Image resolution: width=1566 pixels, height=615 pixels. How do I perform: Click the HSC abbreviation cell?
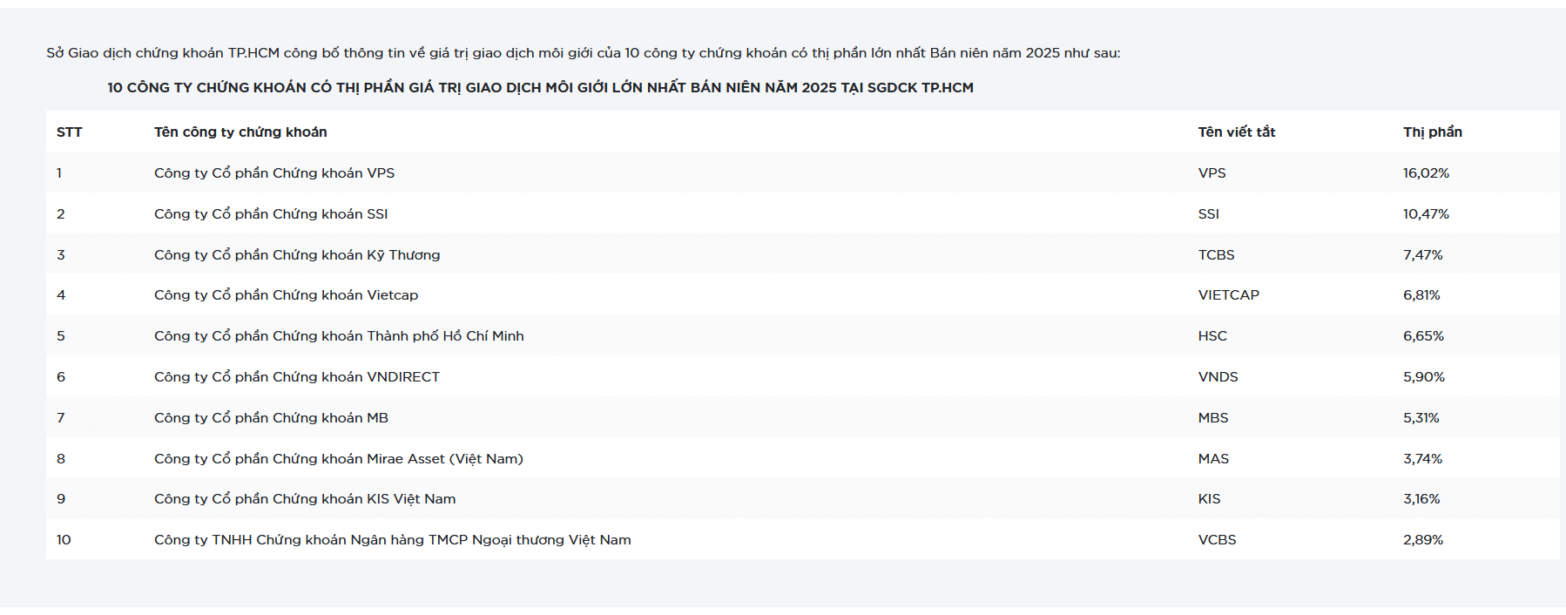(1212, 336)
